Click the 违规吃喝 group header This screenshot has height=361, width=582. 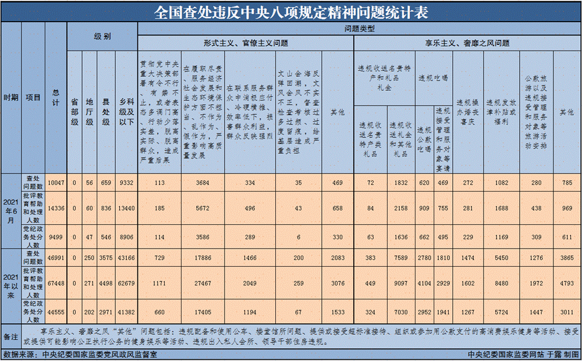(x=434, y=79)
